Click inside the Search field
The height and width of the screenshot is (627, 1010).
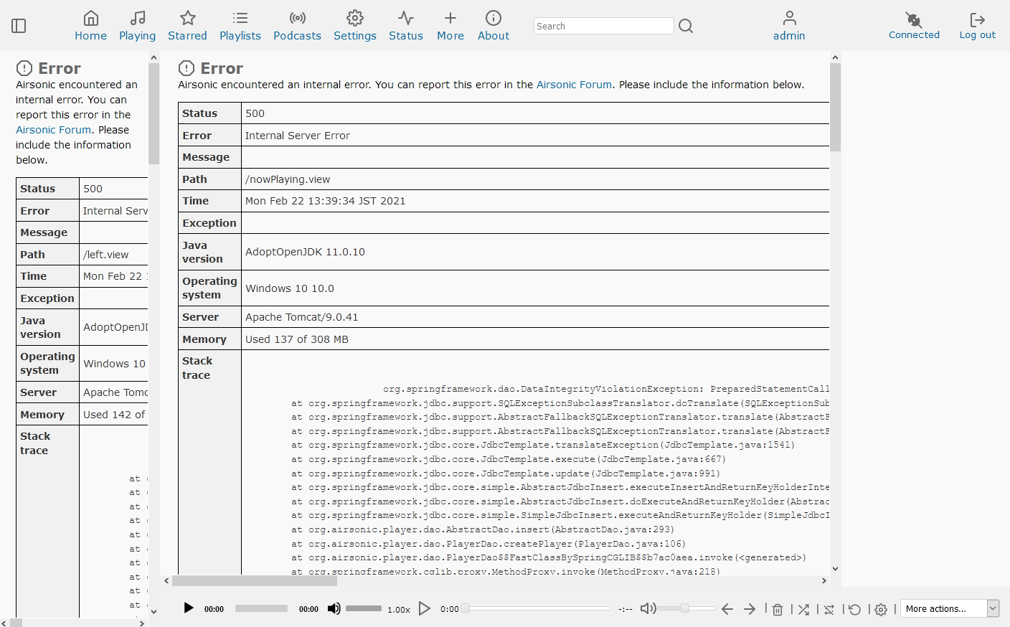pos(603,25)
